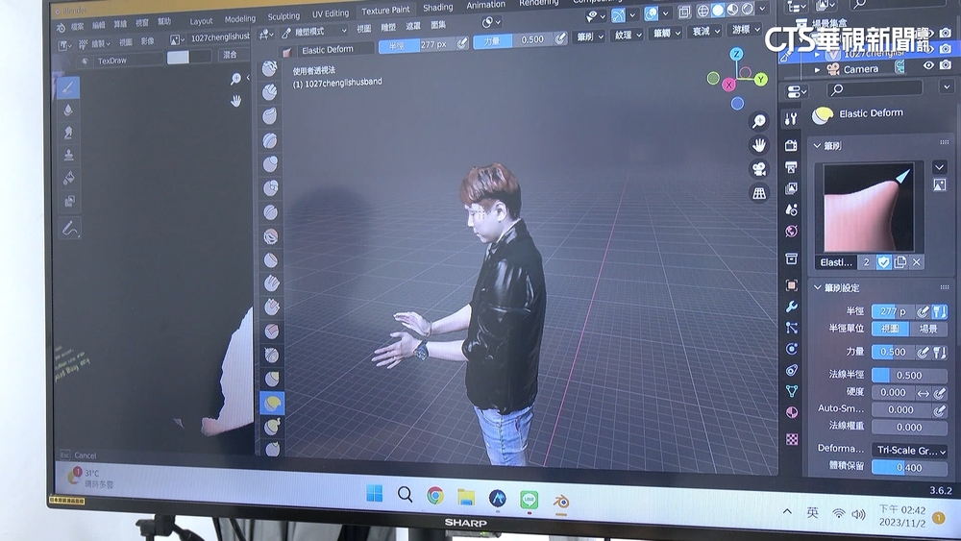The image size is (961, 541).
Task: Toggle the fake user shield for brush
Action: [x=883, y=262]
